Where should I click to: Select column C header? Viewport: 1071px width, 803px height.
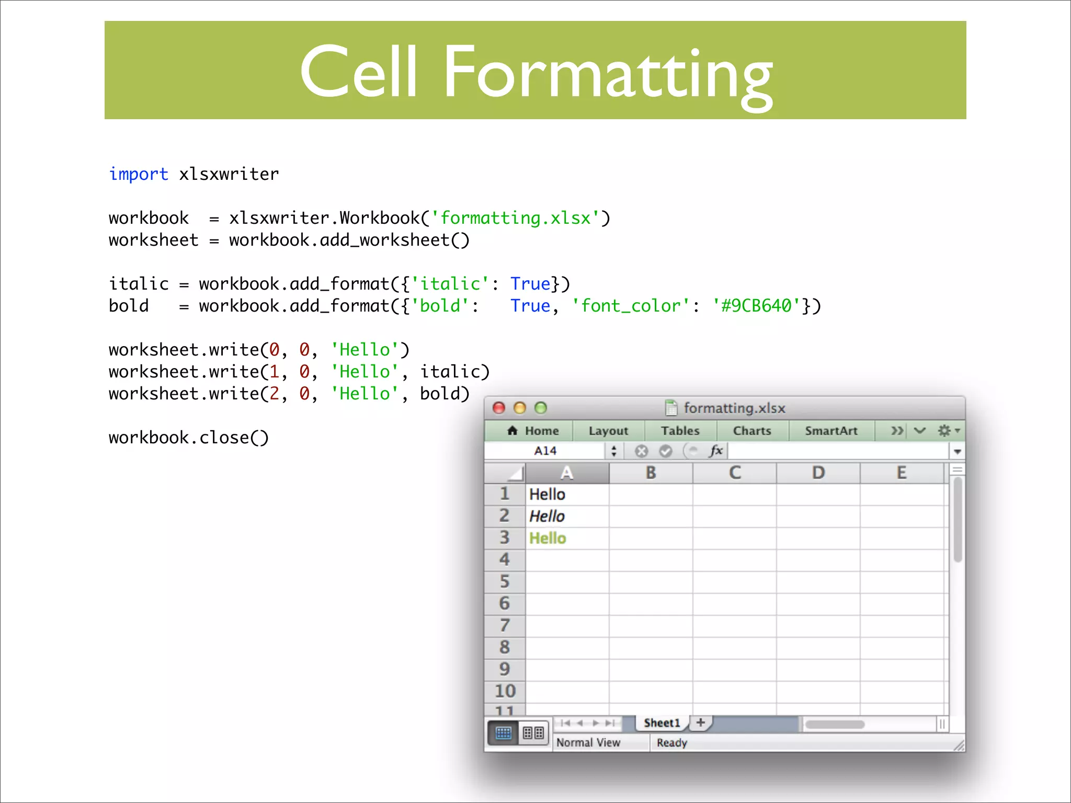735,473
